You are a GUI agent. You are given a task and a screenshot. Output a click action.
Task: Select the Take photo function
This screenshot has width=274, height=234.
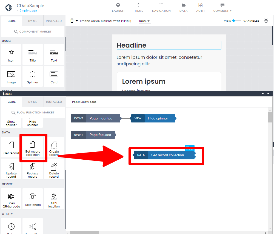(33, 199)
